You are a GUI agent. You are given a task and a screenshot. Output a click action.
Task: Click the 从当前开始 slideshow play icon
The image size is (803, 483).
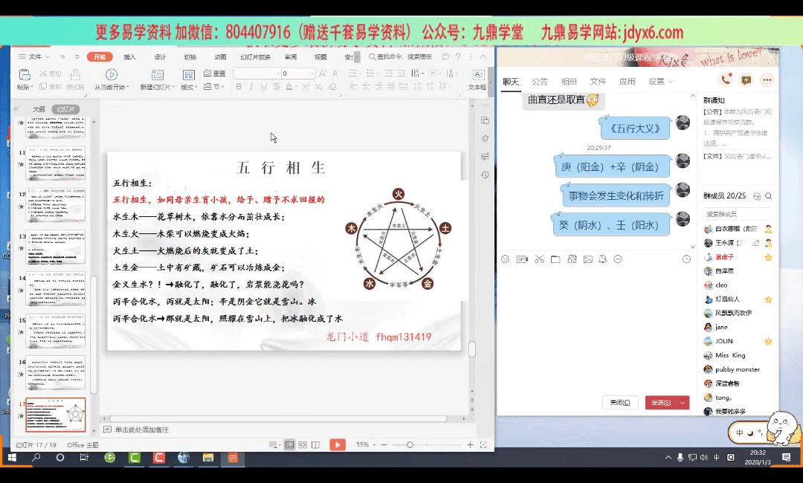click(x=111, y=74)
